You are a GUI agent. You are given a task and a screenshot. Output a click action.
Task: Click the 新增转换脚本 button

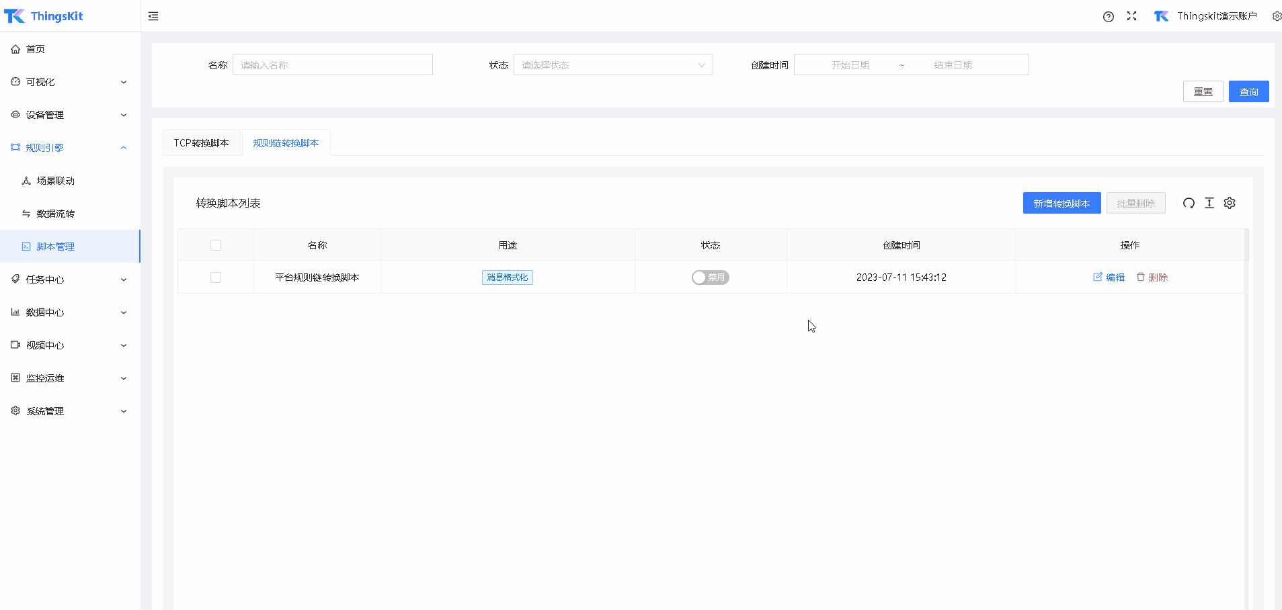tap(1061, 204)
